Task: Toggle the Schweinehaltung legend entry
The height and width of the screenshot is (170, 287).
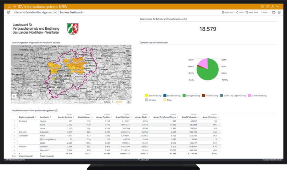Action: [258, 95]
